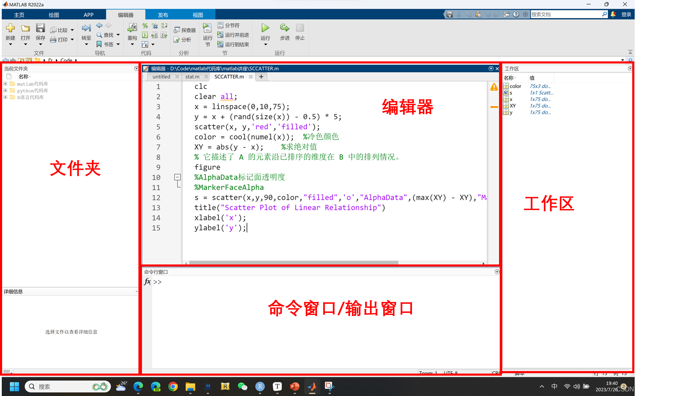Open the Bookmark (书签) dropdown arrow
The image size is (689, 396).
click(118, 44)
